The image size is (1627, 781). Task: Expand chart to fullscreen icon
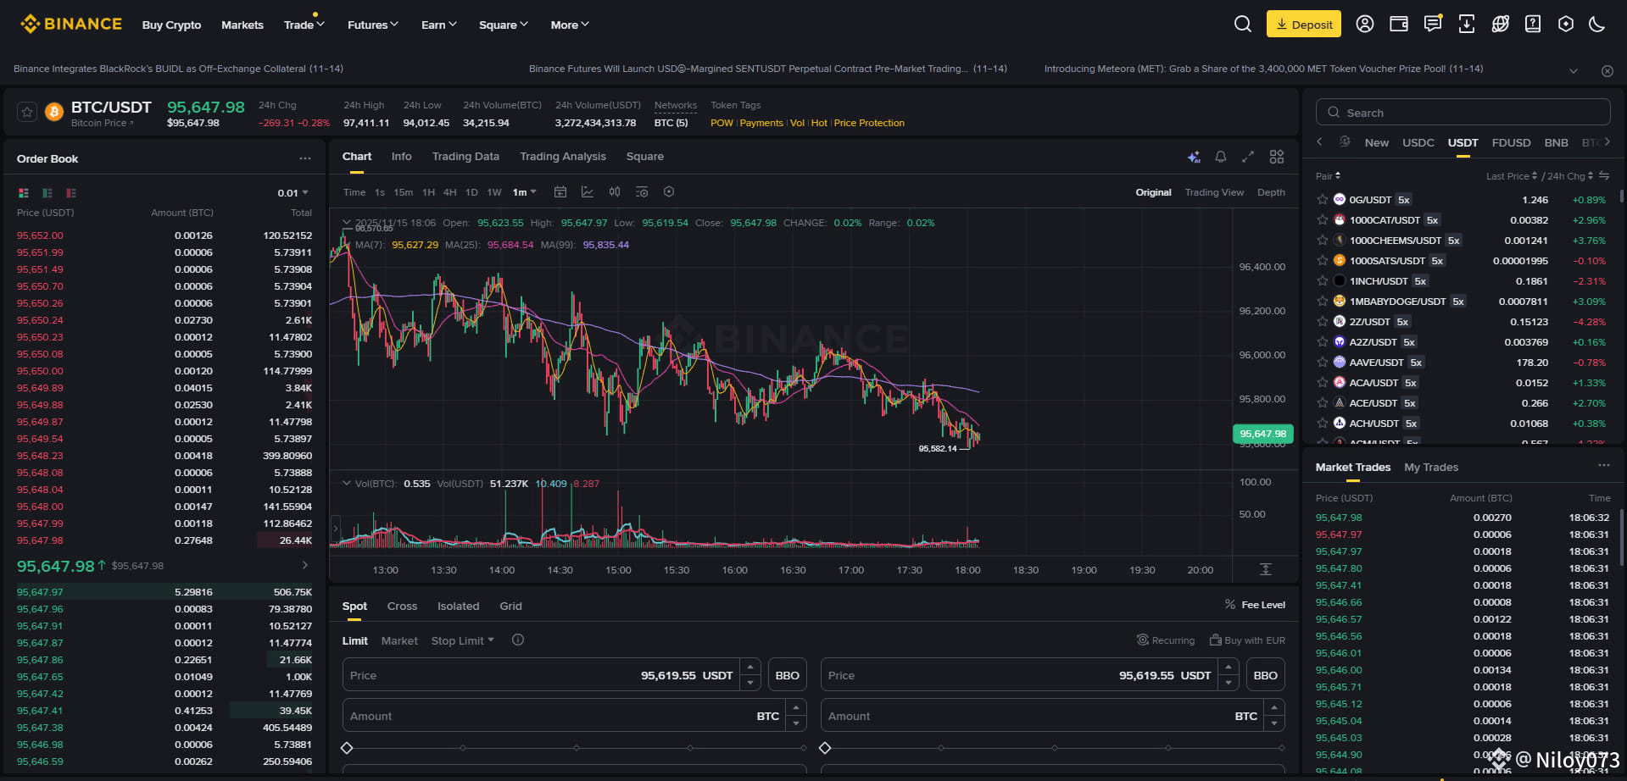(x=1247, y=157)
